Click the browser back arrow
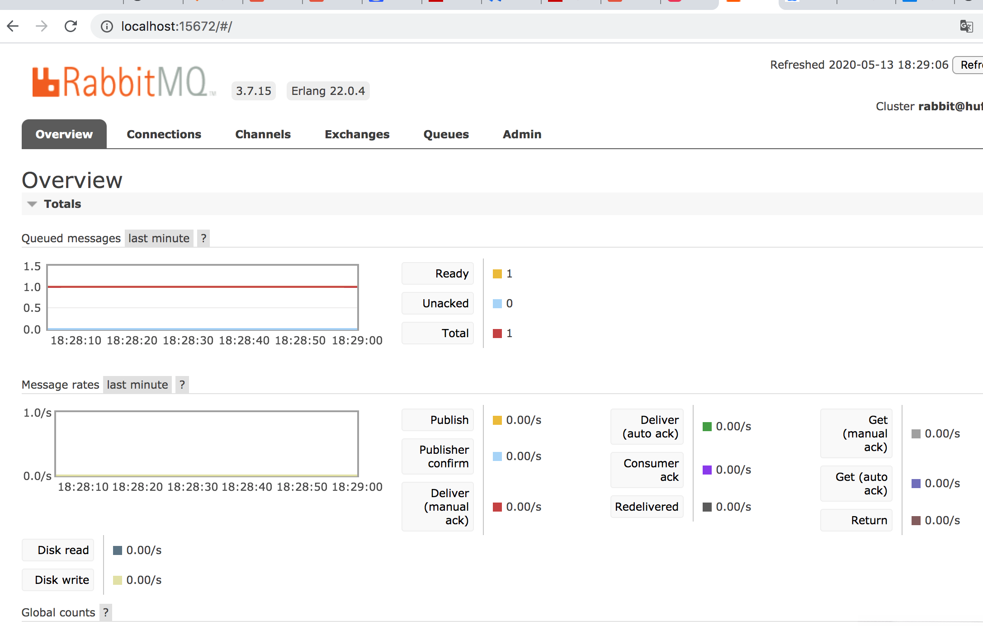Image resolution: width=983 pixels, height=630 pixels. tap(13, 26)
